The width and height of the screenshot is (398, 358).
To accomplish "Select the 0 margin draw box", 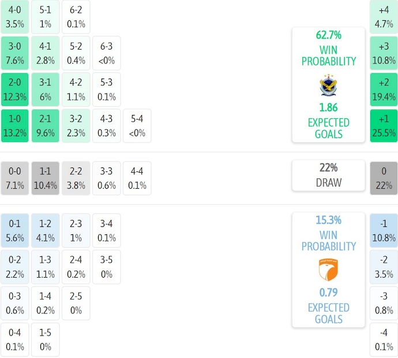I will 384,178.
